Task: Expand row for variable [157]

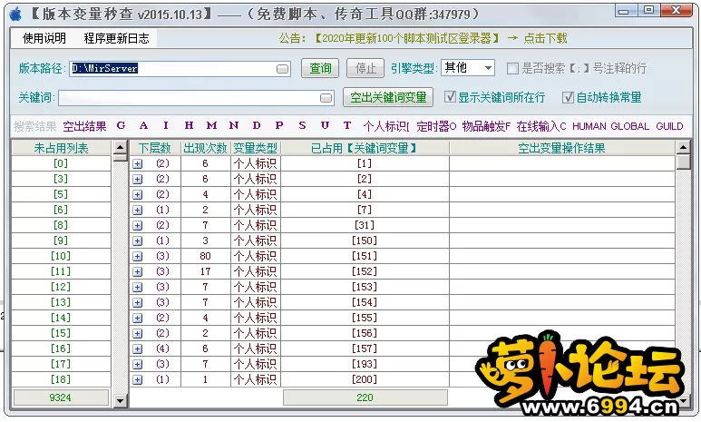Action: tap(138, 349)
